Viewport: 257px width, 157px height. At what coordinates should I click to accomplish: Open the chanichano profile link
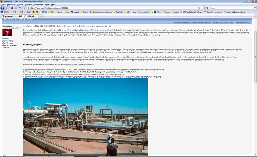7,26
